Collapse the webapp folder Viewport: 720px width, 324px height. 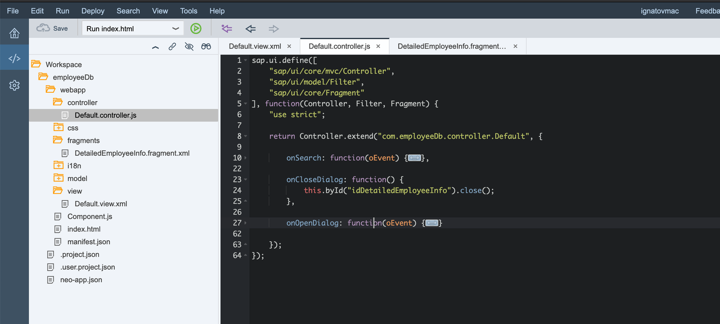click(50, 90)
